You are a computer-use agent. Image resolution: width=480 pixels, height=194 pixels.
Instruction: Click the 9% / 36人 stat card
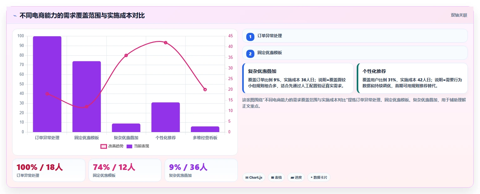pyautogui.click(x=201, y=170)
